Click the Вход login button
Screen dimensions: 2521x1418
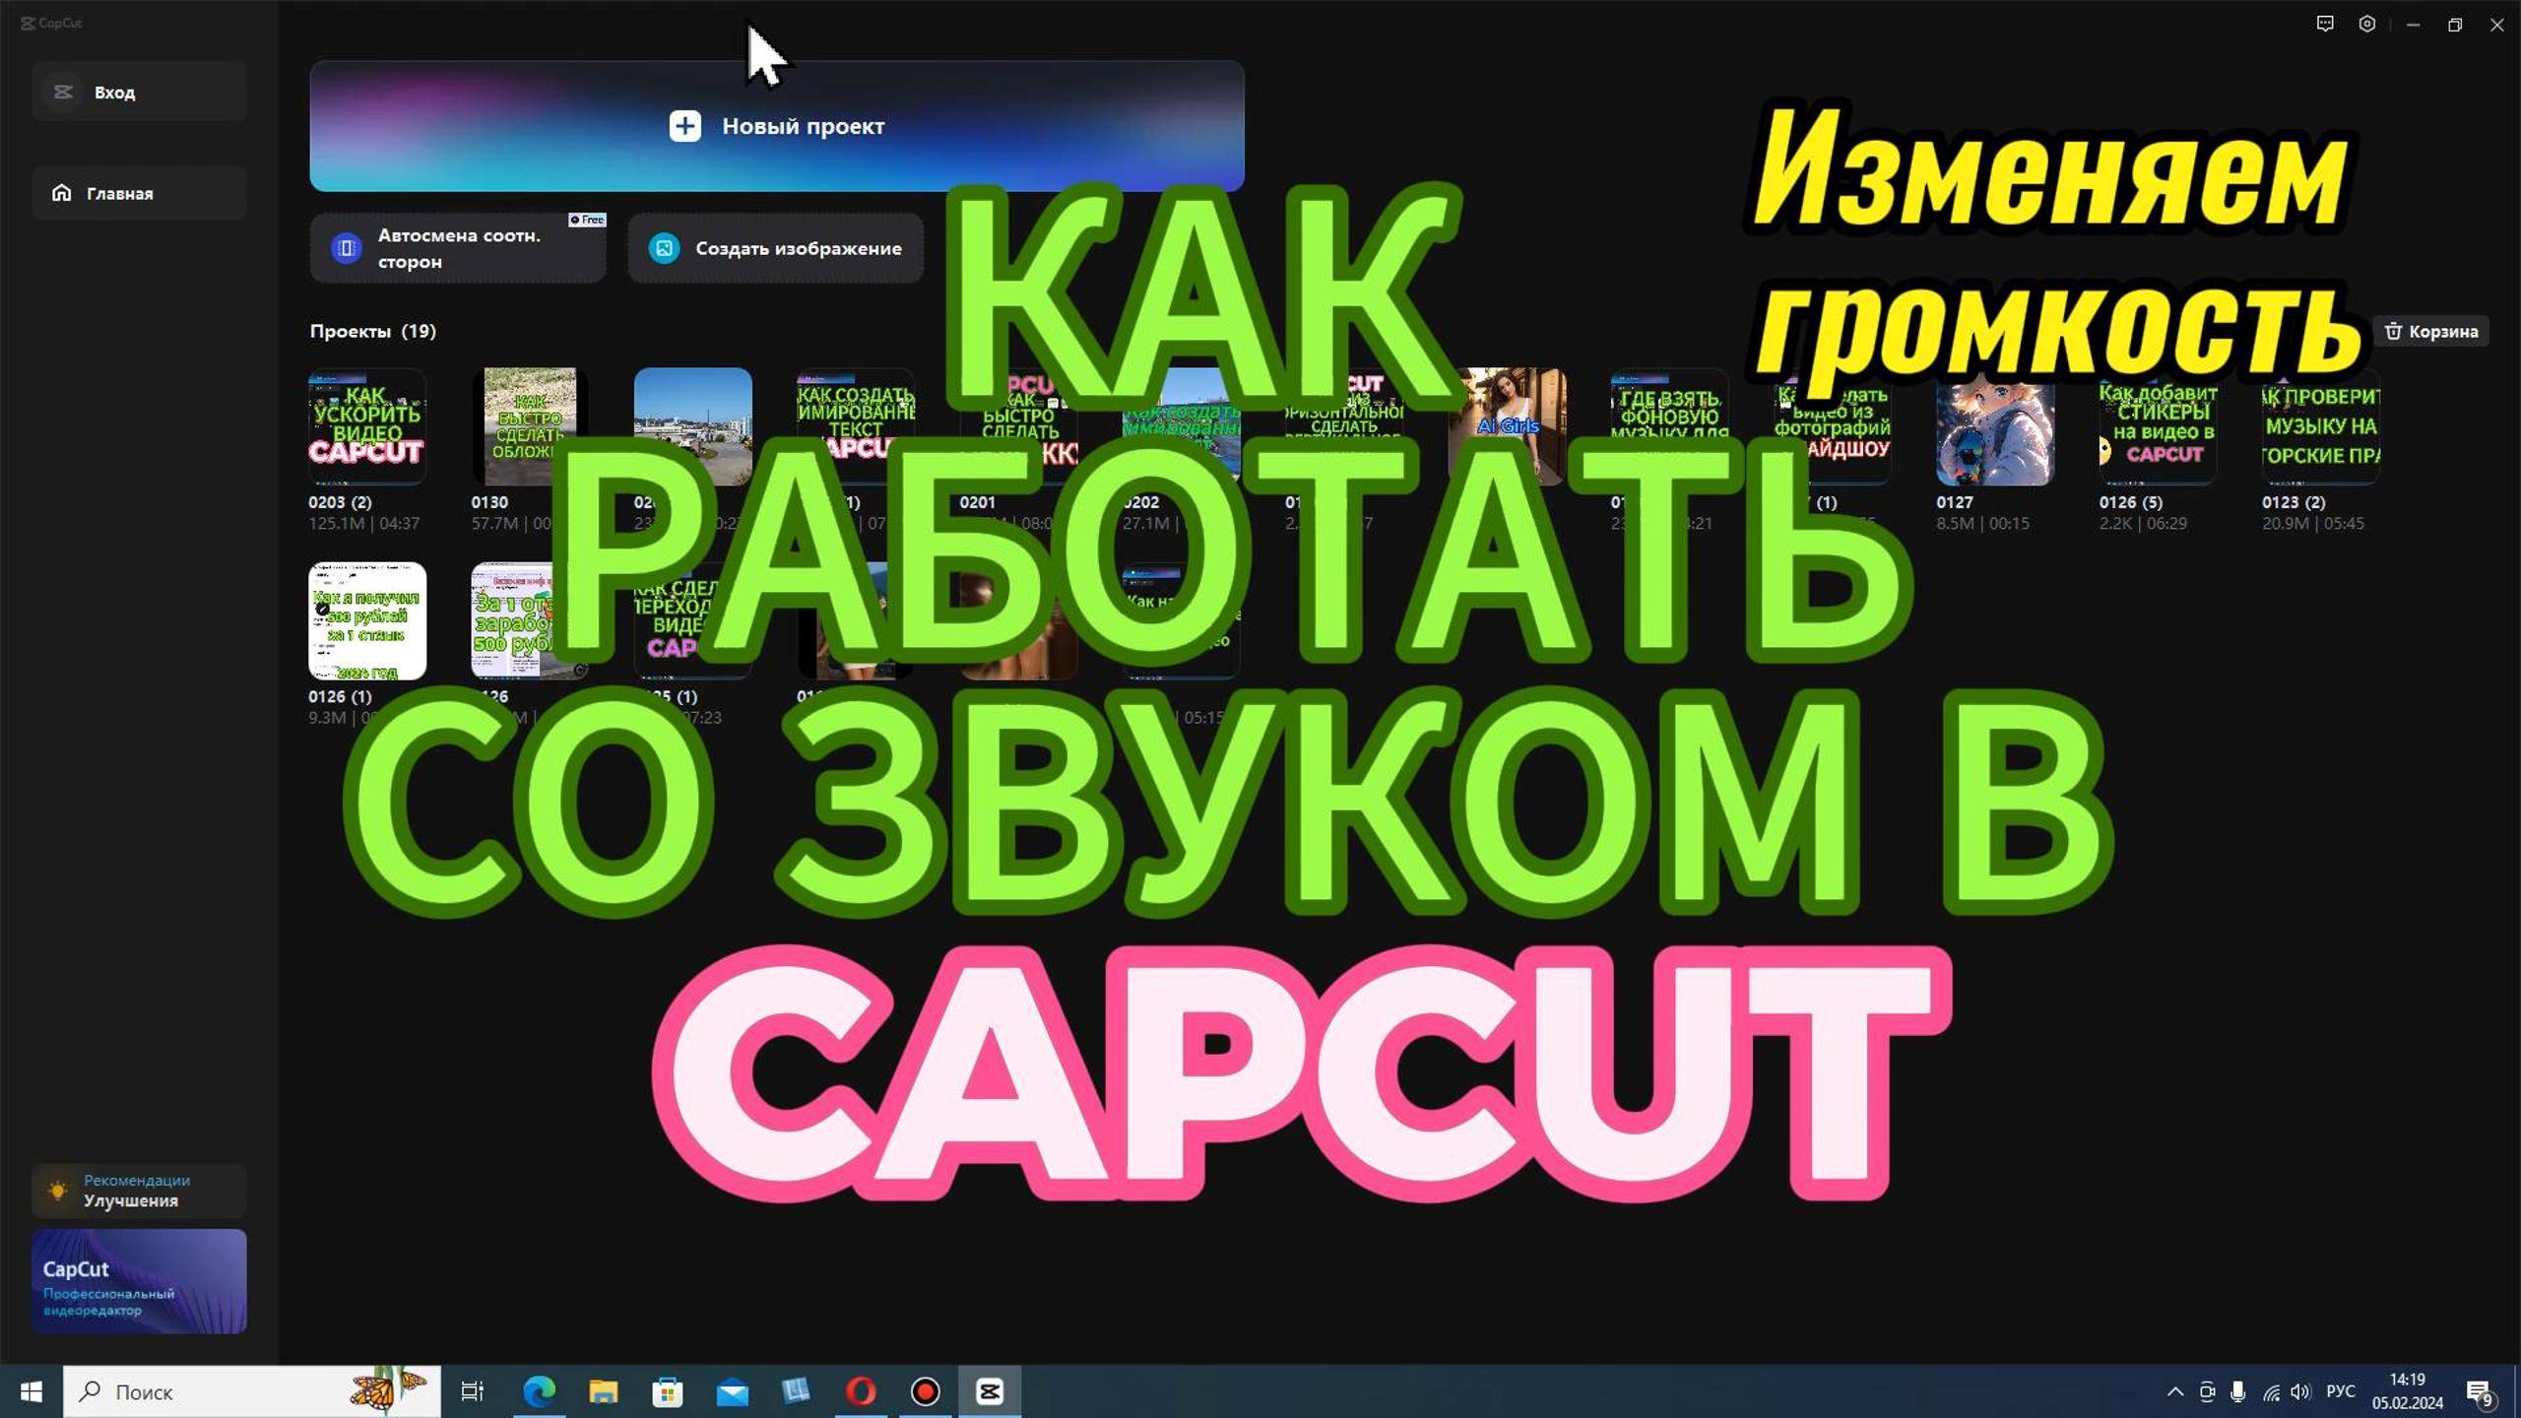pos(139,92)
